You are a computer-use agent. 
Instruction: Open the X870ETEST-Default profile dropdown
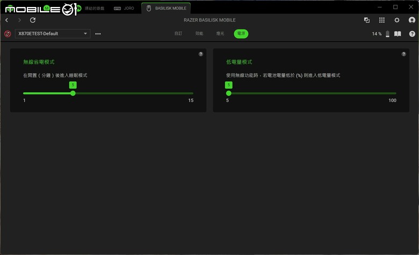(53, 34)
